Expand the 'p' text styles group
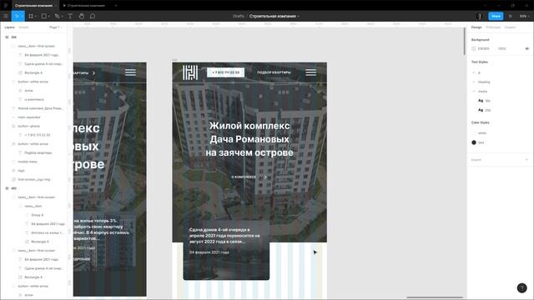 [474, 72]
